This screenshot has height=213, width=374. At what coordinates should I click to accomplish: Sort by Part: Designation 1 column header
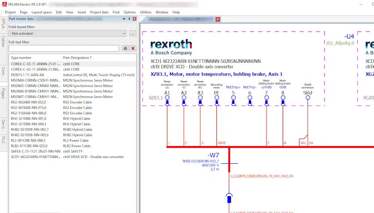pyautogui.click(x=99, y=58)
